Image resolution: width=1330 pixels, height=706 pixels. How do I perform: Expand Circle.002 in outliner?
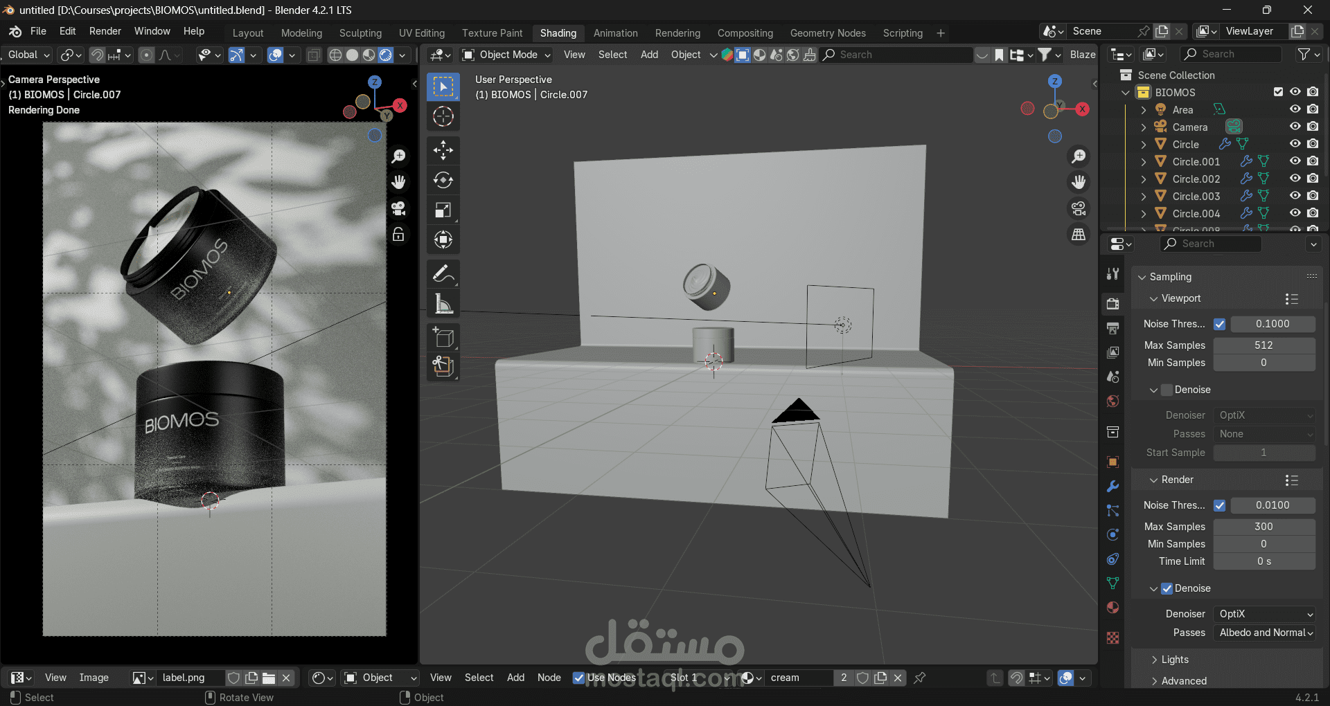(x=1144, y=179)
